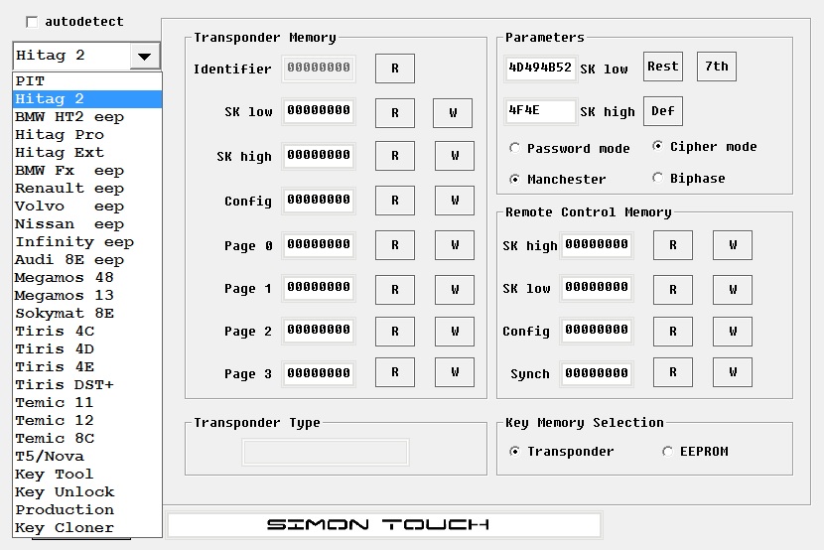Focus the Page 2 value field
This screenshot has height=550, width=824.
click(x=319, y=331)
